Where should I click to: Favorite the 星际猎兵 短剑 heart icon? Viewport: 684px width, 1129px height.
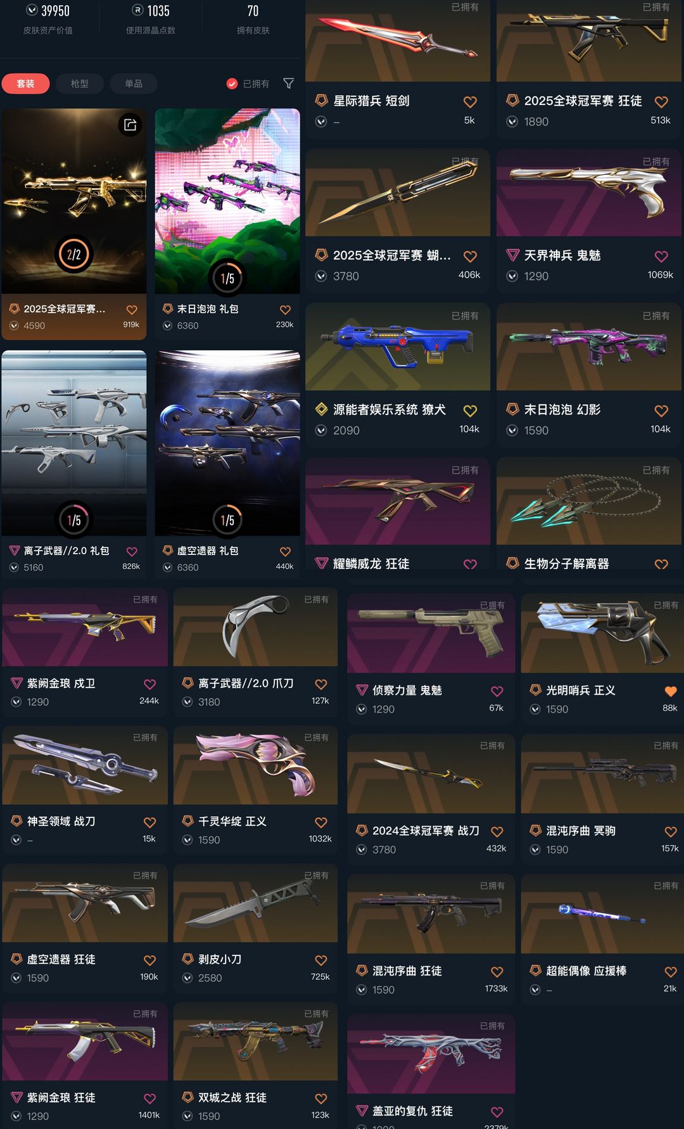pyautogui.click(x=470, y=101)
